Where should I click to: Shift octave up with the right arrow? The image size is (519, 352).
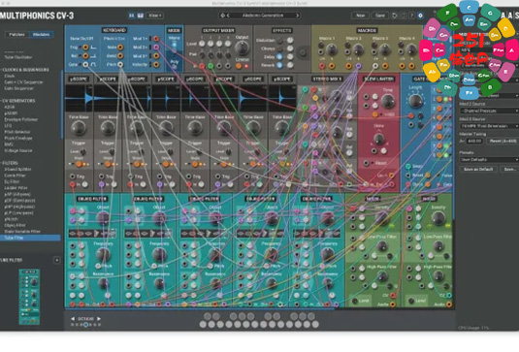pos(99,319)
